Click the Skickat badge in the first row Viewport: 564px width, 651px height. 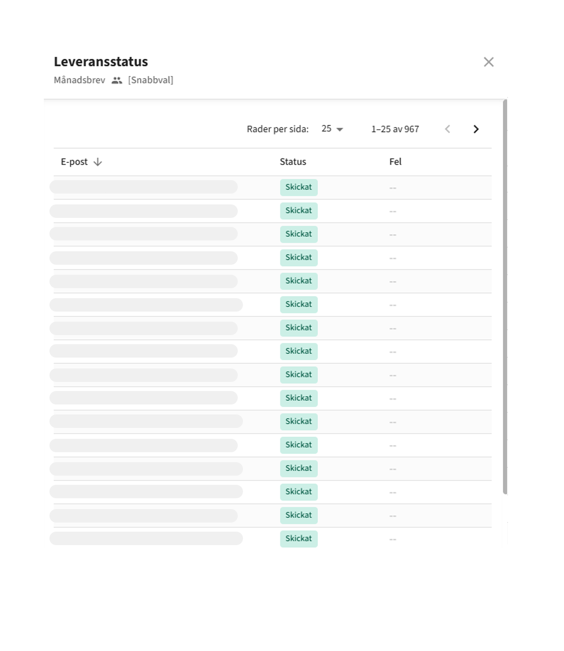coord(298,187)
